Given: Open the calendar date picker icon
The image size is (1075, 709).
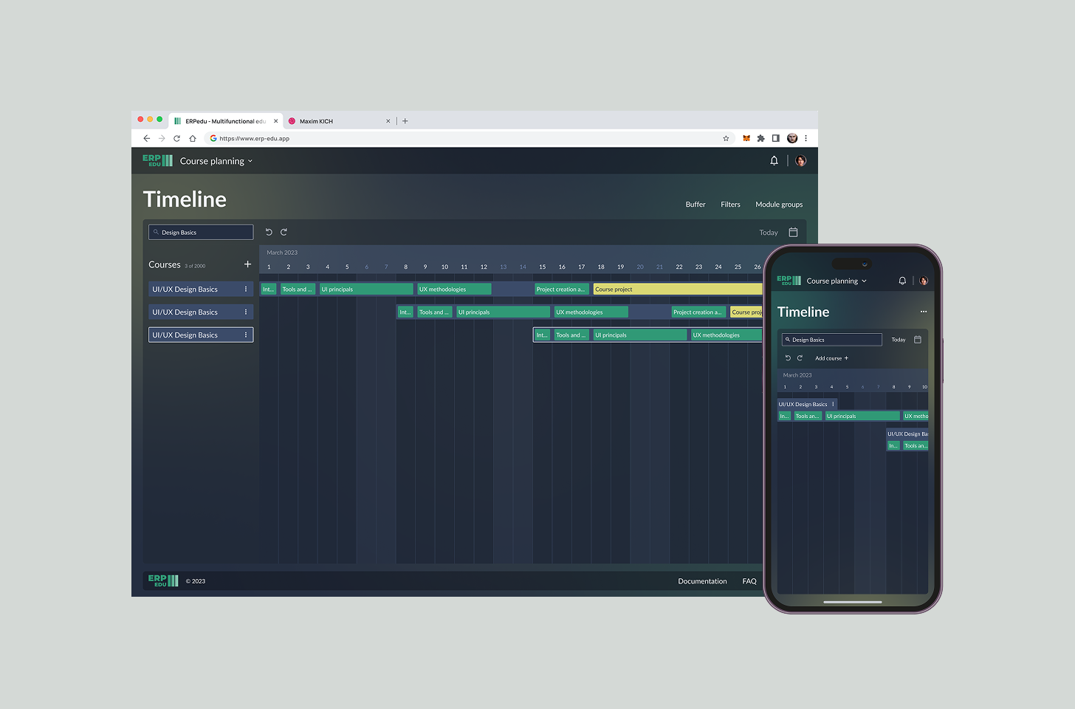Looking at the screenshot, I should click(793, 232).
